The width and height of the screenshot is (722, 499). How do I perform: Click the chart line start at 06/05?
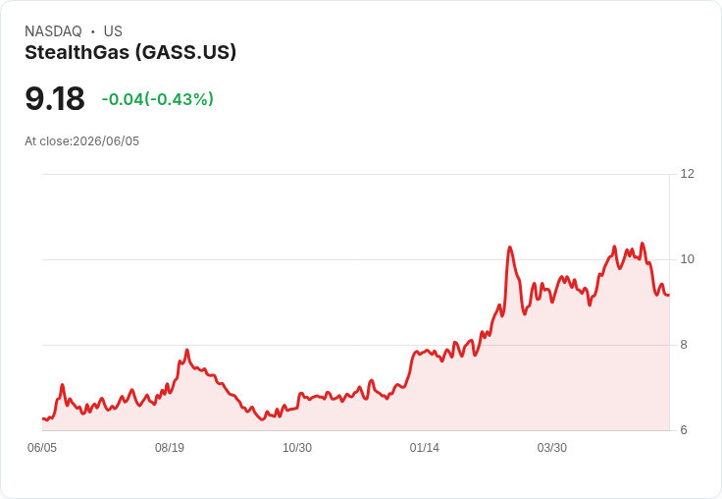[43, 418]
